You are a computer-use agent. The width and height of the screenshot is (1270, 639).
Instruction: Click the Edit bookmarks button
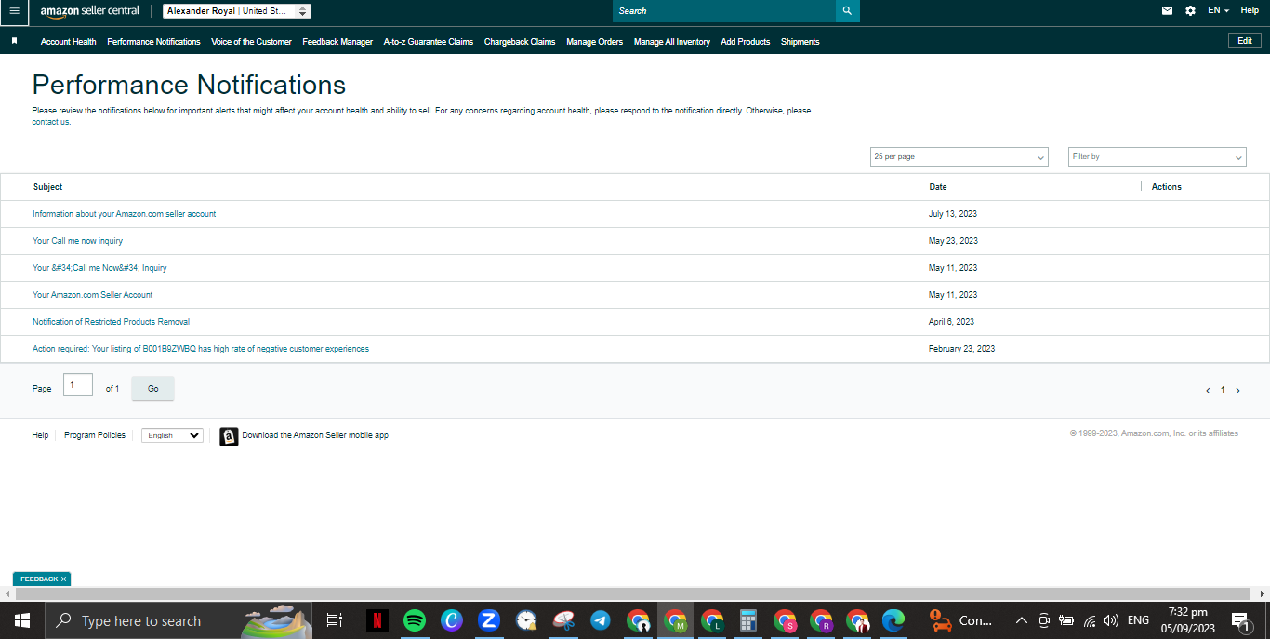(1245, 41)
